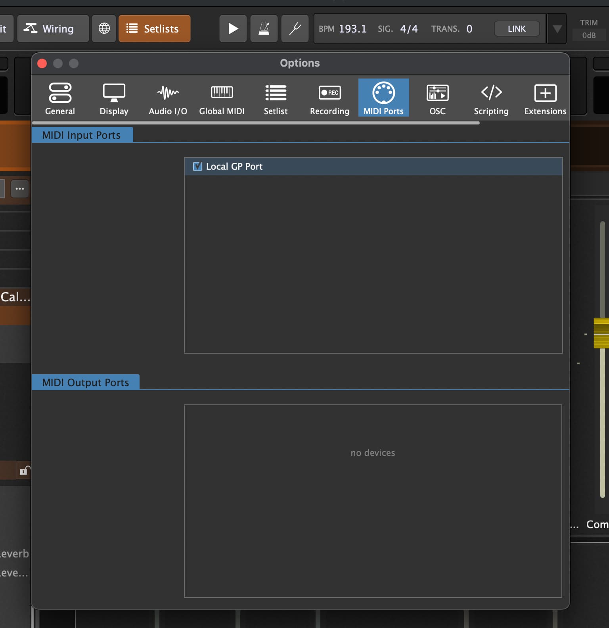Open the Display options tab
This screenshot has height=628, width=609.
[114, 98]
